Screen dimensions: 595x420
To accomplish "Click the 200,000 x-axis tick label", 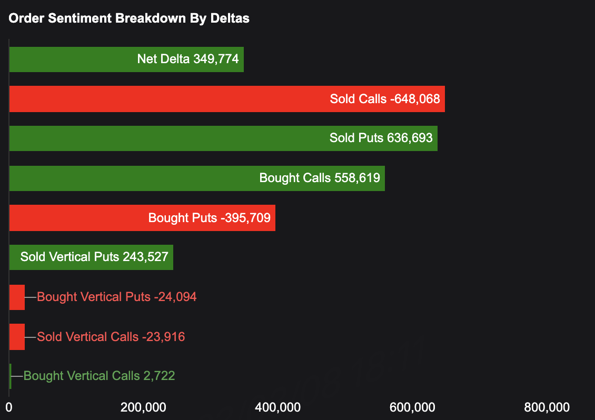I will point(144,407).
